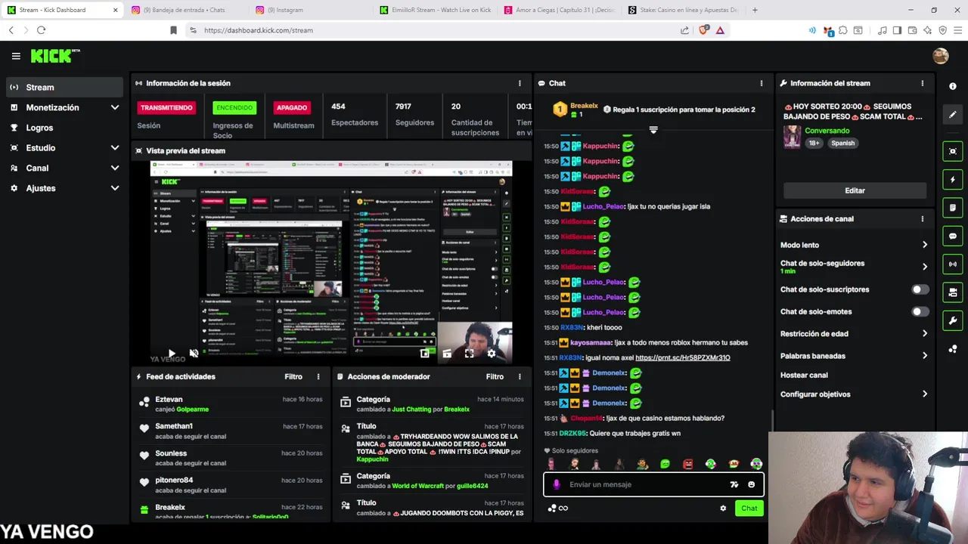Click the stream preview thumbnail

point(331,262)
